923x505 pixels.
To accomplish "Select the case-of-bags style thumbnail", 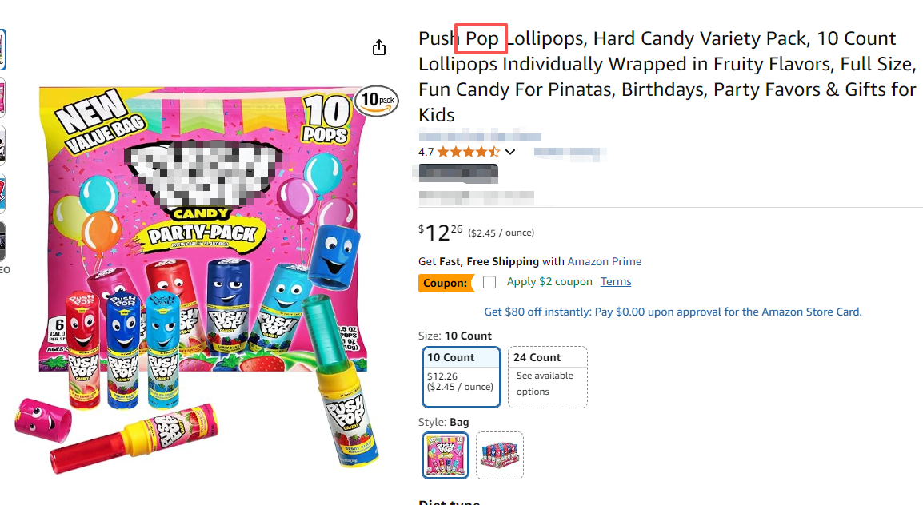I will (x=499, y=455).
